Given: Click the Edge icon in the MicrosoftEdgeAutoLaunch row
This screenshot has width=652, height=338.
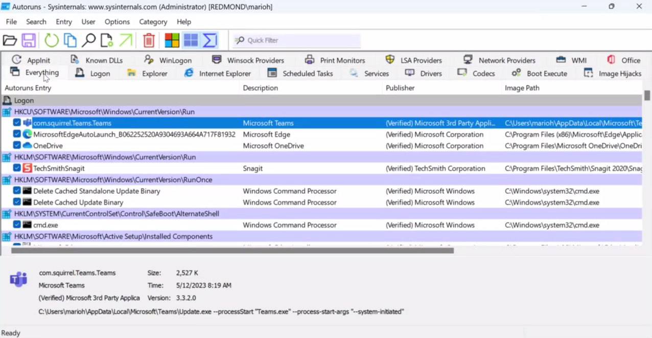Looking at the screenshot, I should point(27,134).
